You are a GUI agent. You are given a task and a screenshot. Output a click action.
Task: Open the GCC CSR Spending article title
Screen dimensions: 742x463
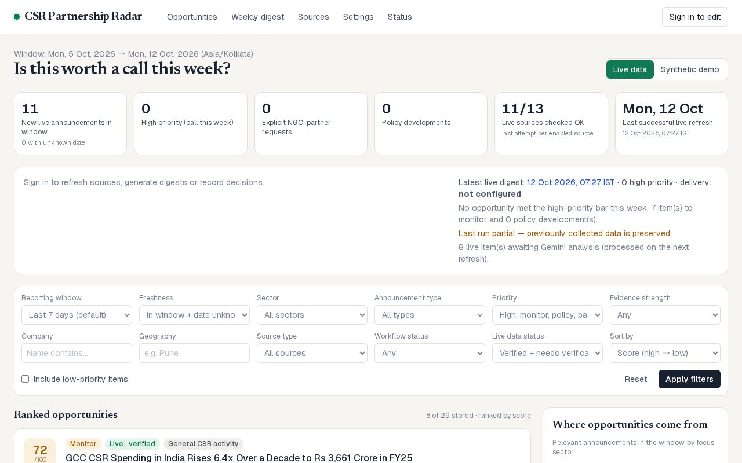239,458
